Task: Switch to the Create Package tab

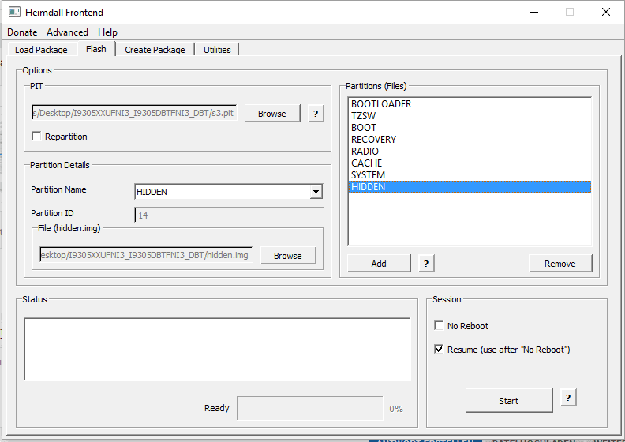Action: point(155,50)
